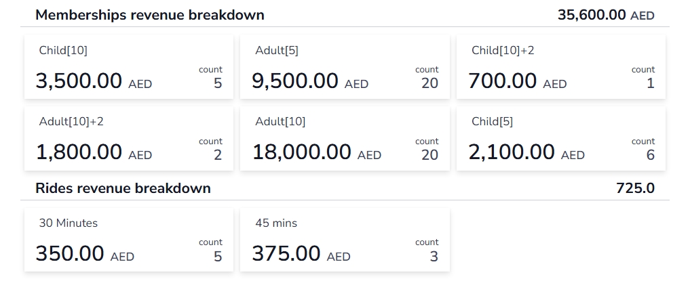Click the 18,000.00 AED amount

click(x=317, y=153)
